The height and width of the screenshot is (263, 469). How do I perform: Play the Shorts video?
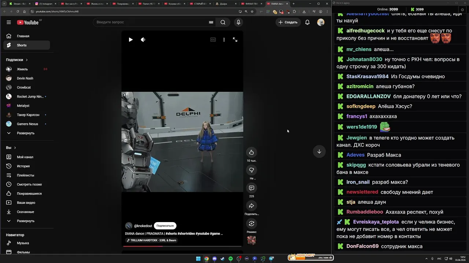(130, 40)
